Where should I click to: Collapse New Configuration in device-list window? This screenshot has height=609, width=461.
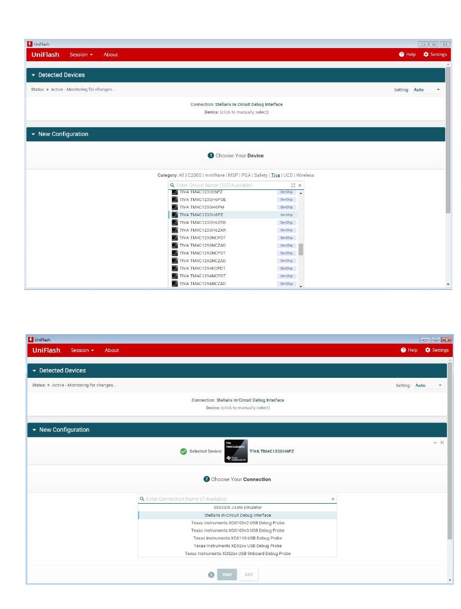tap(33, 135)
